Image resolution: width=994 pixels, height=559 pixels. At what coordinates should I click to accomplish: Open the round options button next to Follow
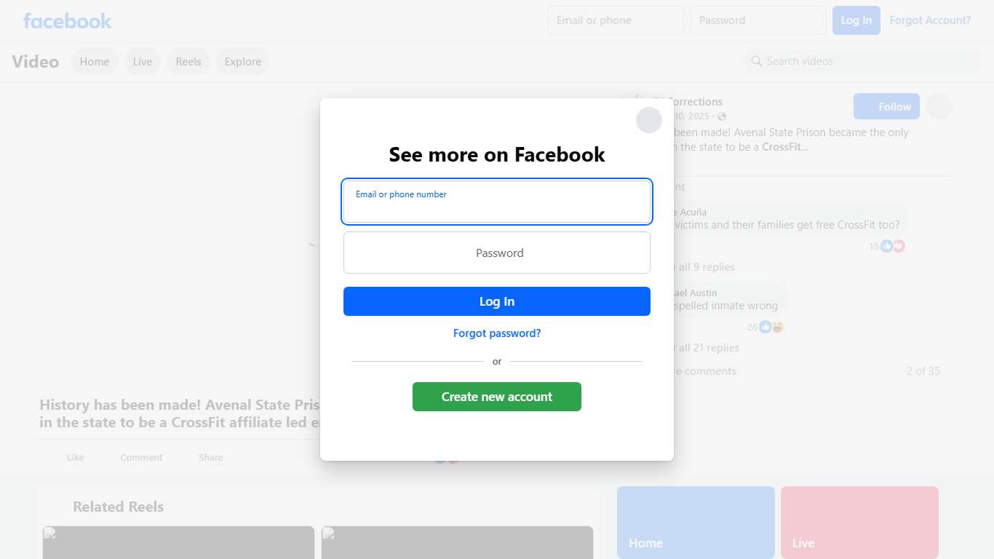click(x=939, y=106)
